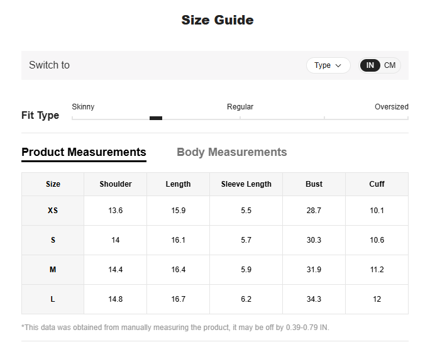The width and height of the screenshot is (430, 342).
Task: Switch units to IN
Action: [x=370, y=65]
